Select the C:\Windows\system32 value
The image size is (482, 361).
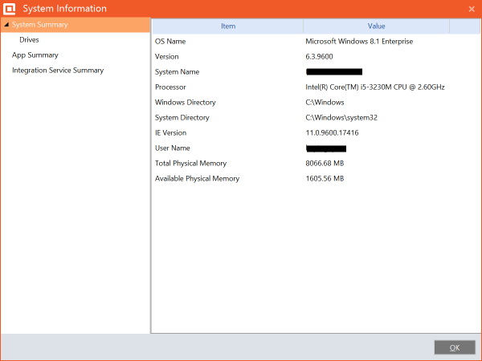tap(341, 118)
